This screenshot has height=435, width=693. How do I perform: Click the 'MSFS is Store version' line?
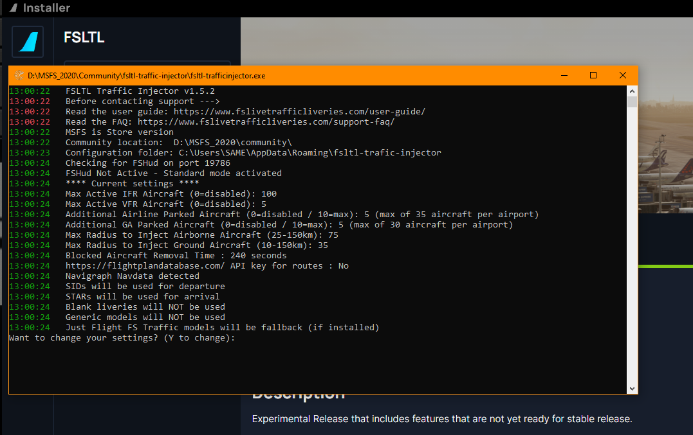[119, 132]
